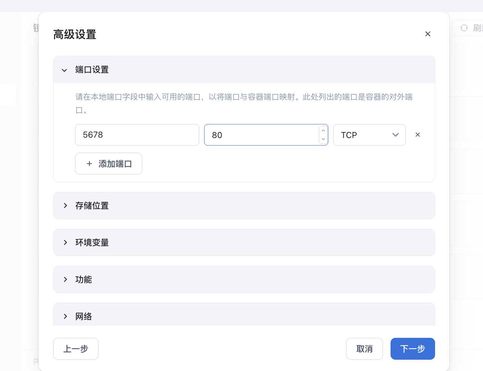Click the 功能 section title

click(84, 279)
